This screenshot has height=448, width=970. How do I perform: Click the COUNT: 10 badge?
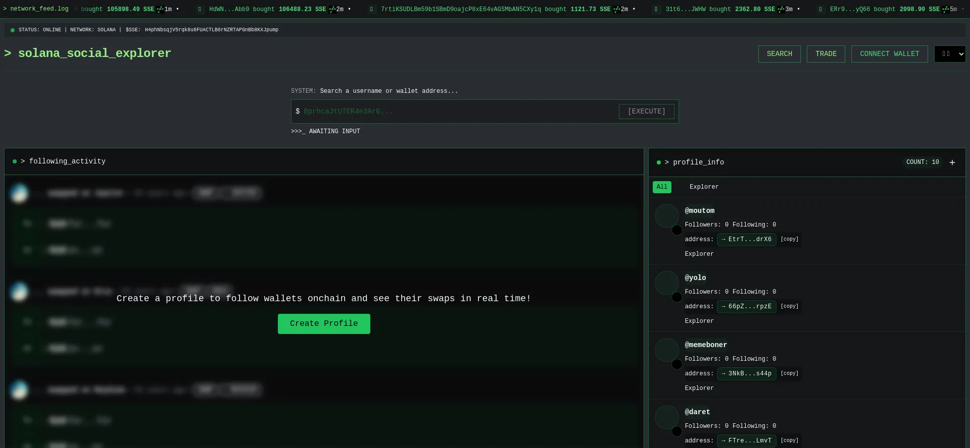(923, 162)
